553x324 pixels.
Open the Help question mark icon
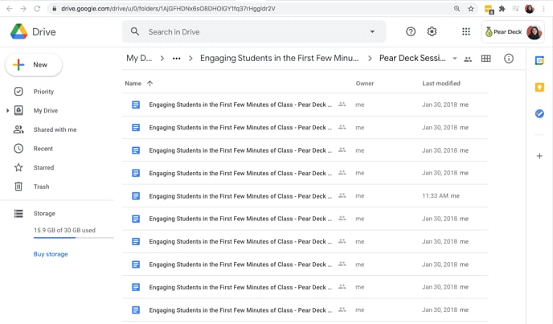(x=411, y=32)
